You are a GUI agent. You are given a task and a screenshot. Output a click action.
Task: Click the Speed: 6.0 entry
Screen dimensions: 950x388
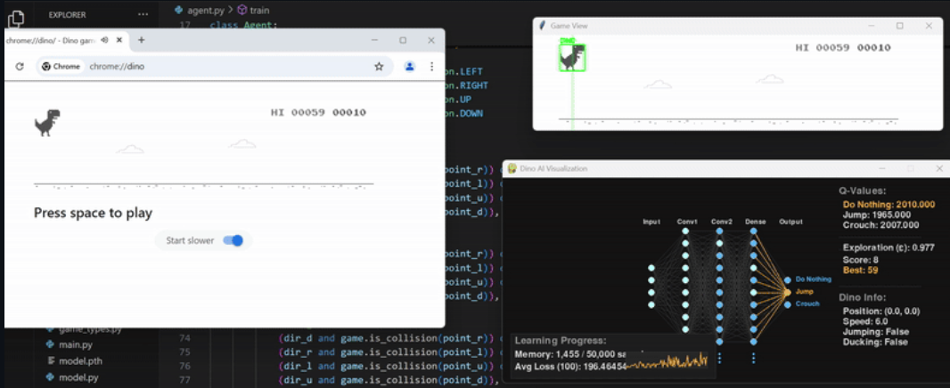pyautogui.click(x=868, y=321)
